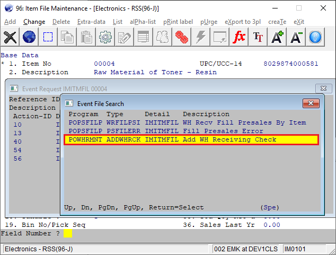Viewport: 336px width, 255px height.
Task: Click the black X cancel toolbar icon
Action: tap(10, 37)
